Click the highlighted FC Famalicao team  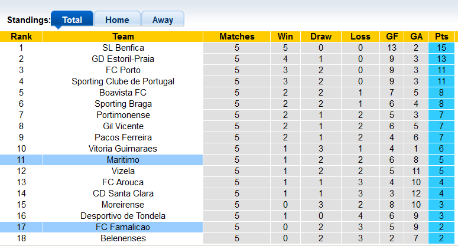123,227
